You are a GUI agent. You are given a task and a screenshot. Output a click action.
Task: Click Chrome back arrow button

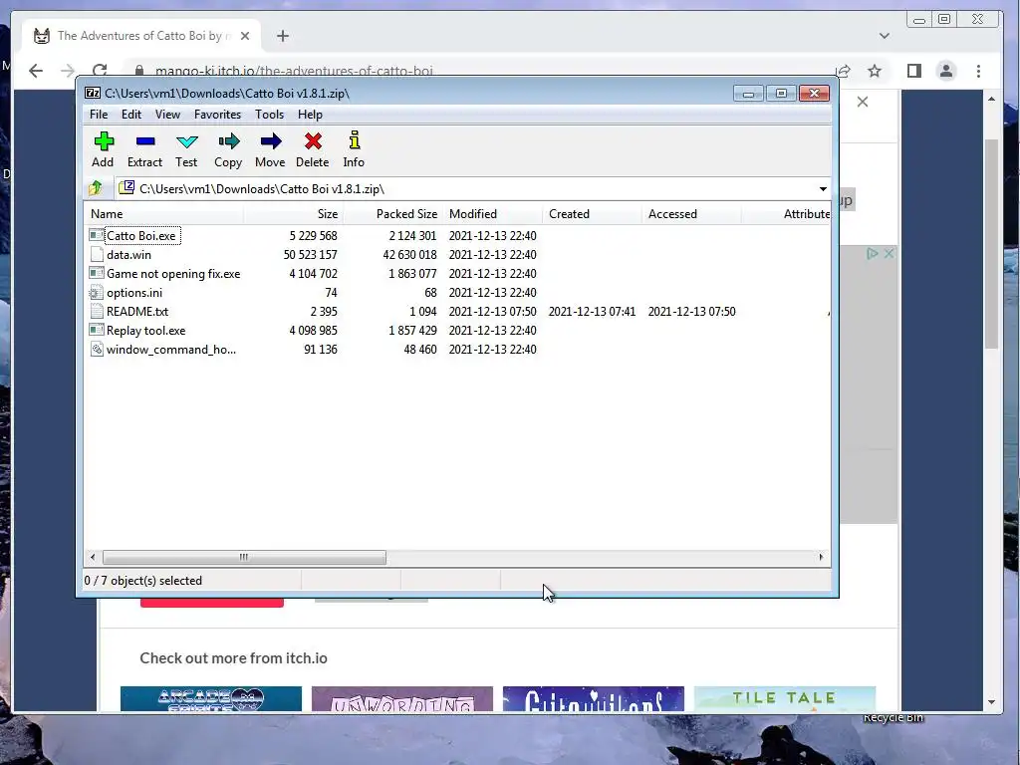click(36, 71)
